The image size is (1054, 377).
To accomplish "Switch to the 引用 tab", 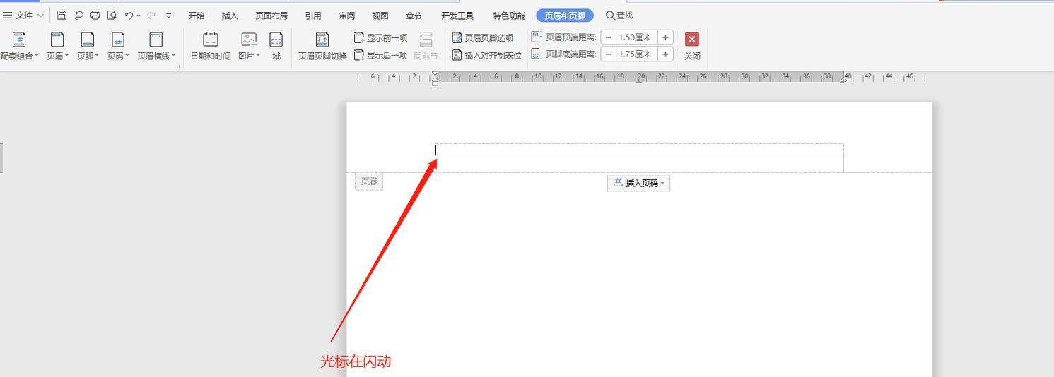I will coord(313,16).
